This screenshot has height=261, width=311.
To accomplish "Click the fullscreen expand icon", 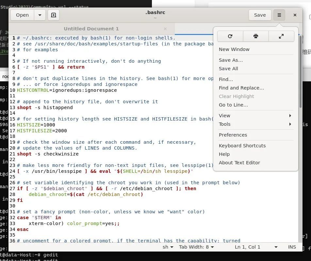I will pyautogui.click(x=281, y=36).
